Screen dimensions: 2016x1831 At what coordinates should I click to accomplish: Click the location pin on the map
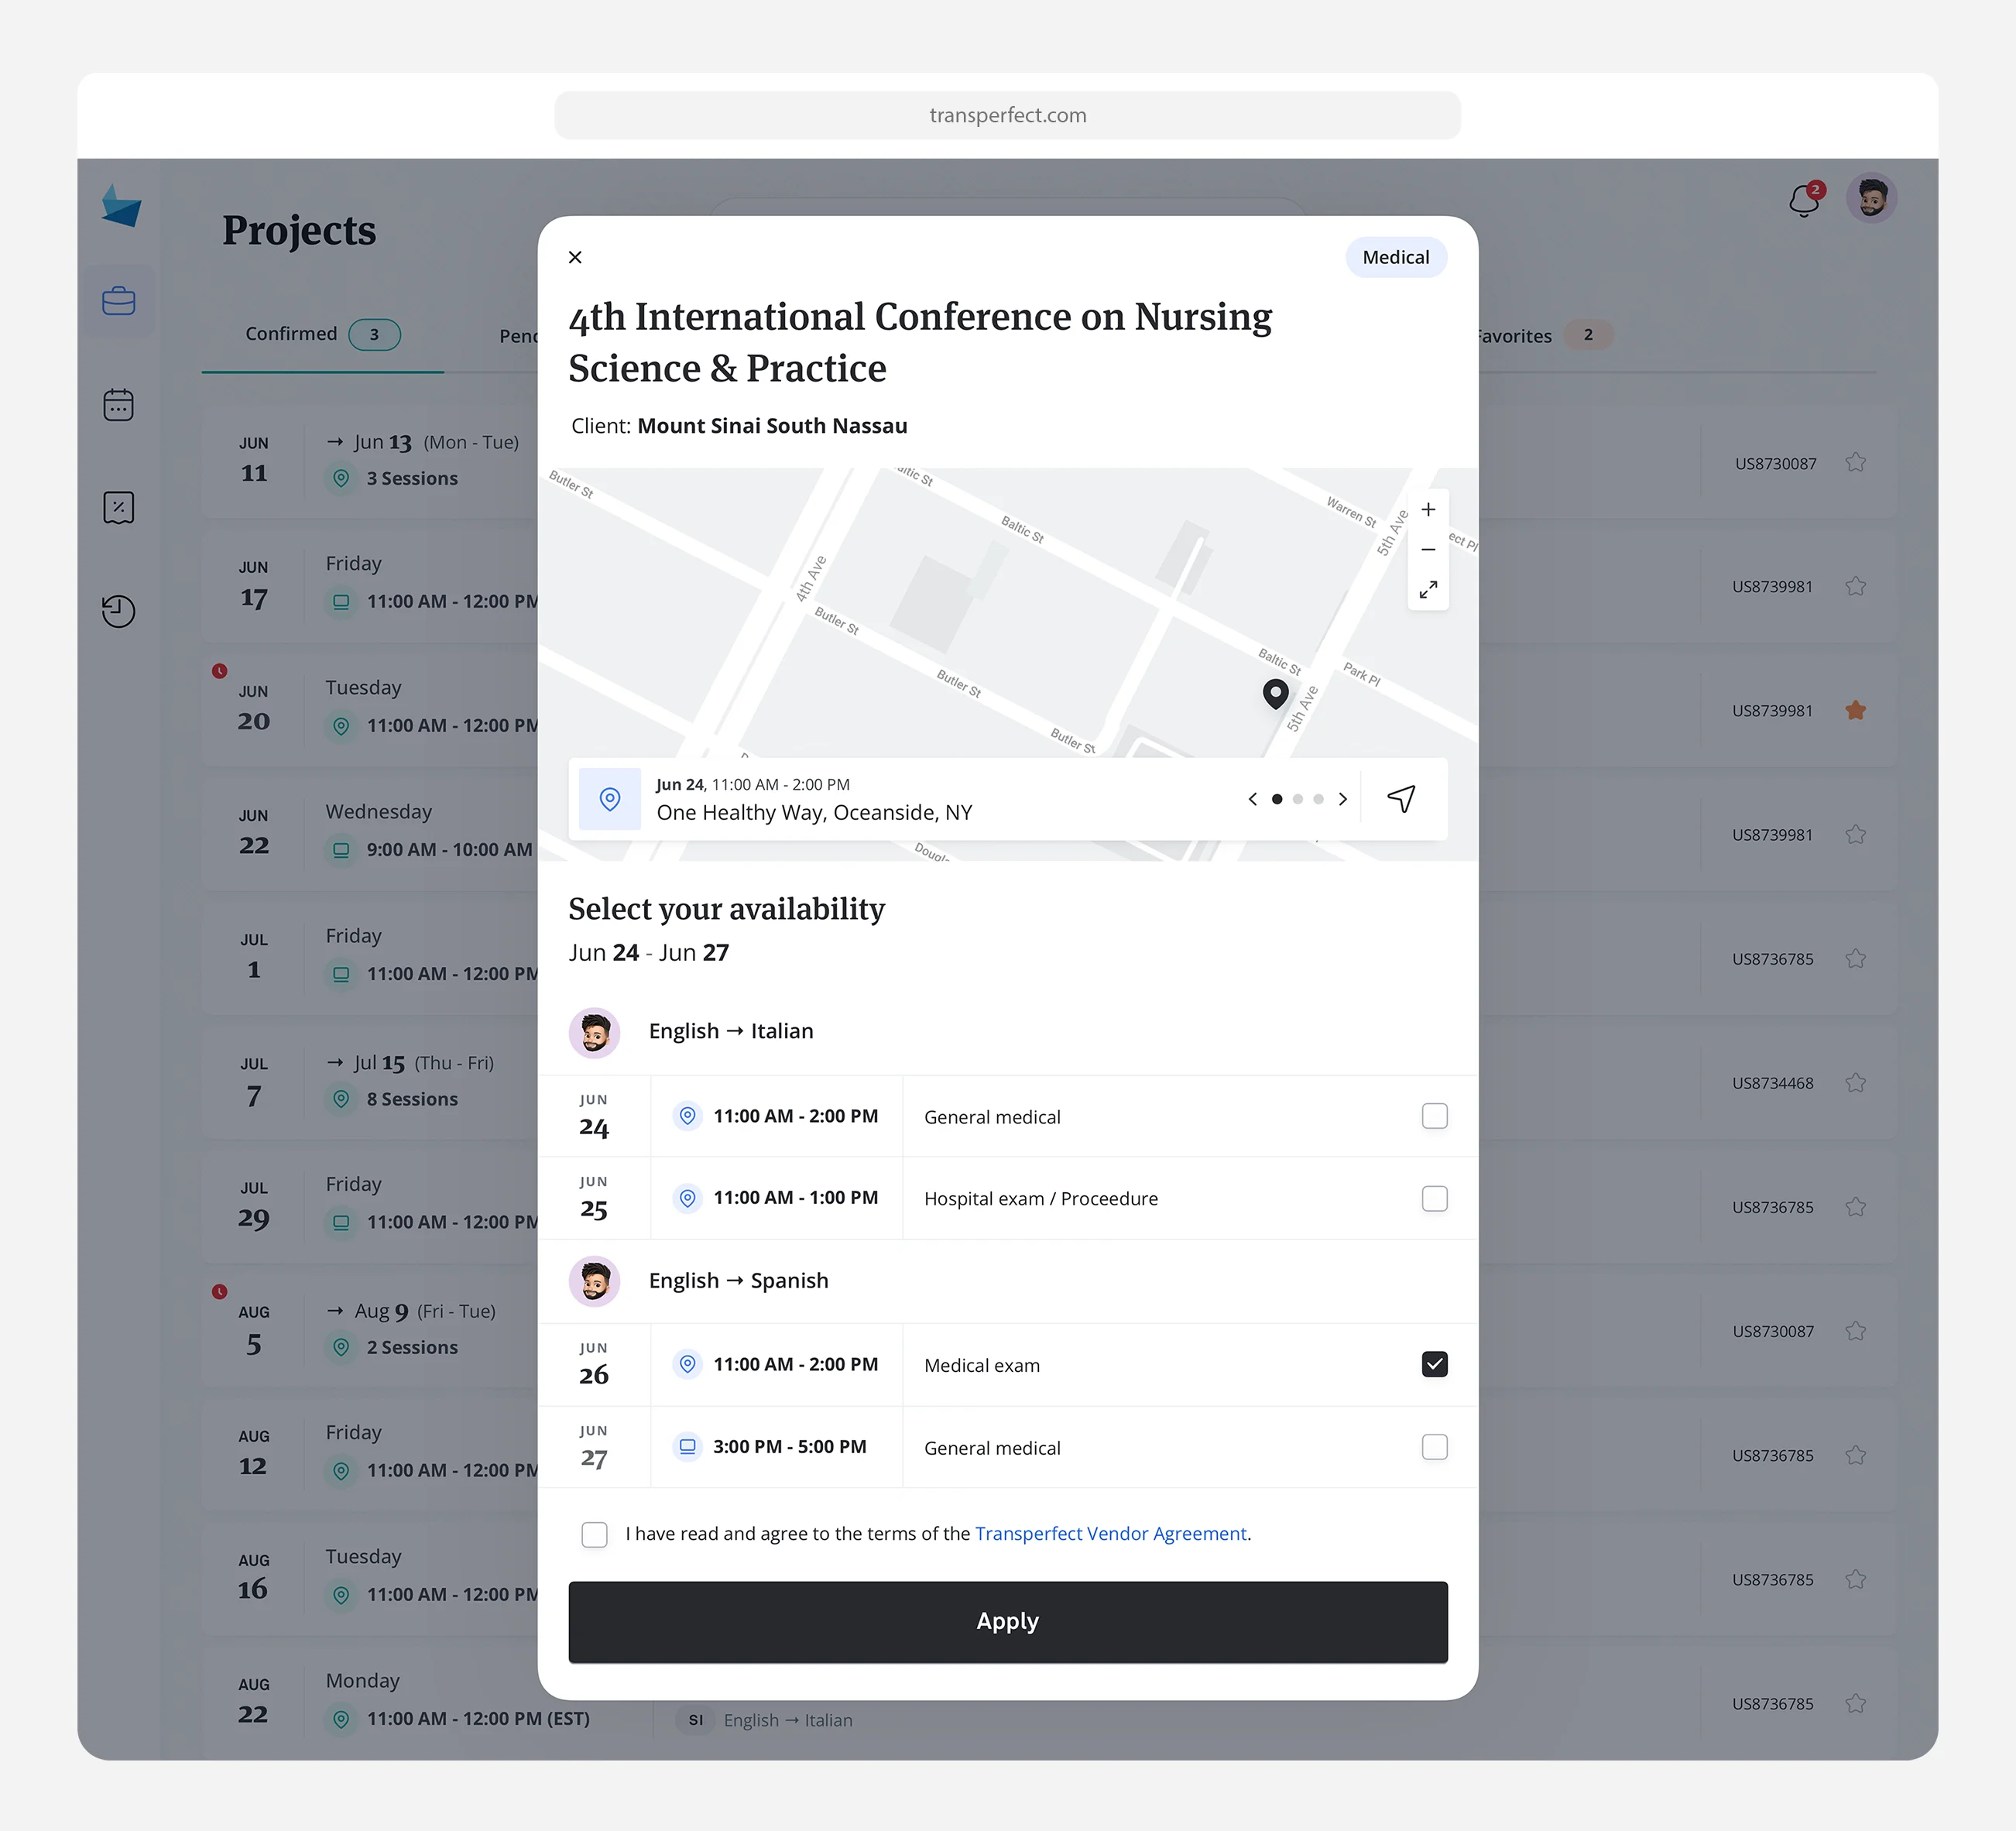[x=1275, y=692]
